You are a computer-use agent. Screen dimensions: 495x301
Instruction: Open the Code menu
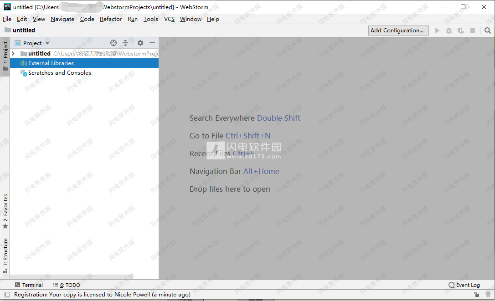(x=87, y=19)
